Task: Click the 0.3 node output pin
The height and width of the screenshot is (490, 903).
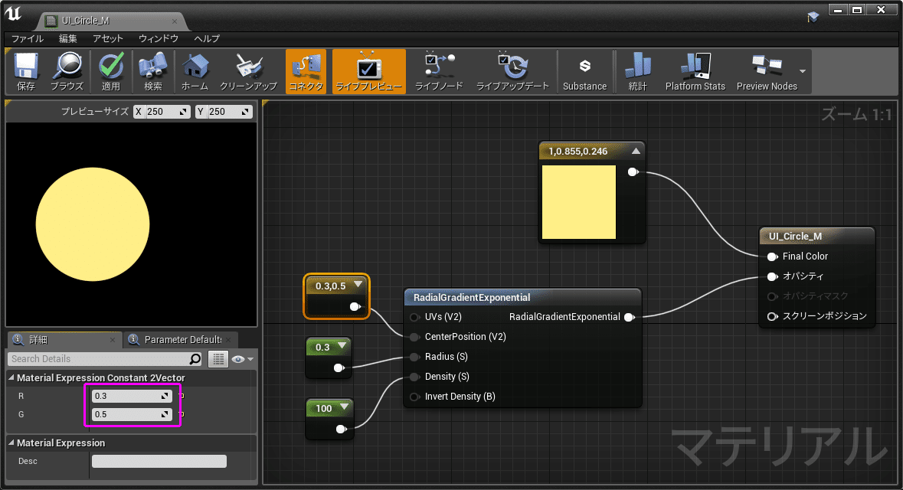Action: point(339,368)
